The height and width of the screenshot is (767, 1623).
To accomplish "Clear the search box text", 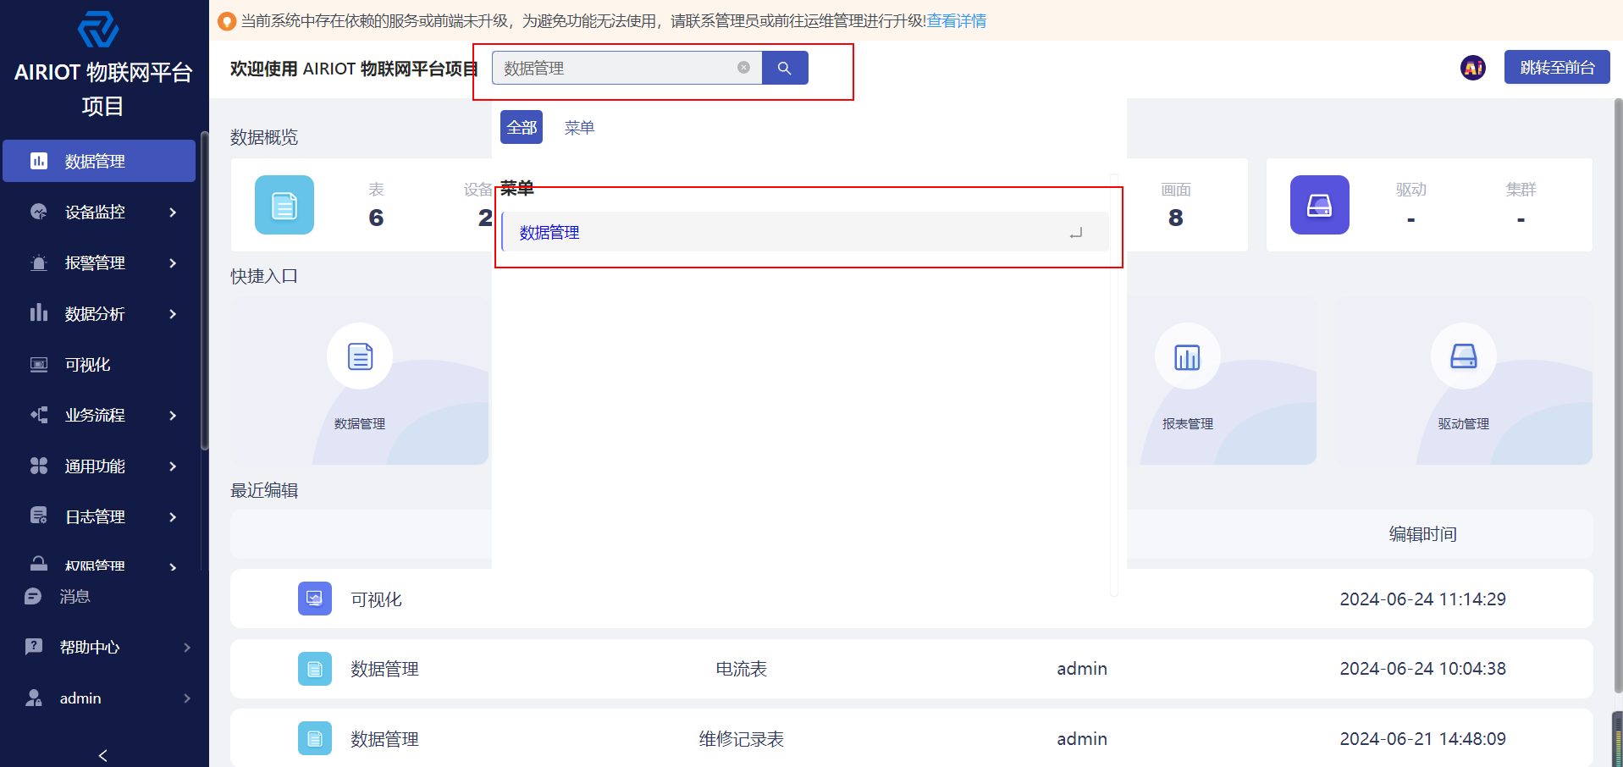I will (x=743, y=68).
